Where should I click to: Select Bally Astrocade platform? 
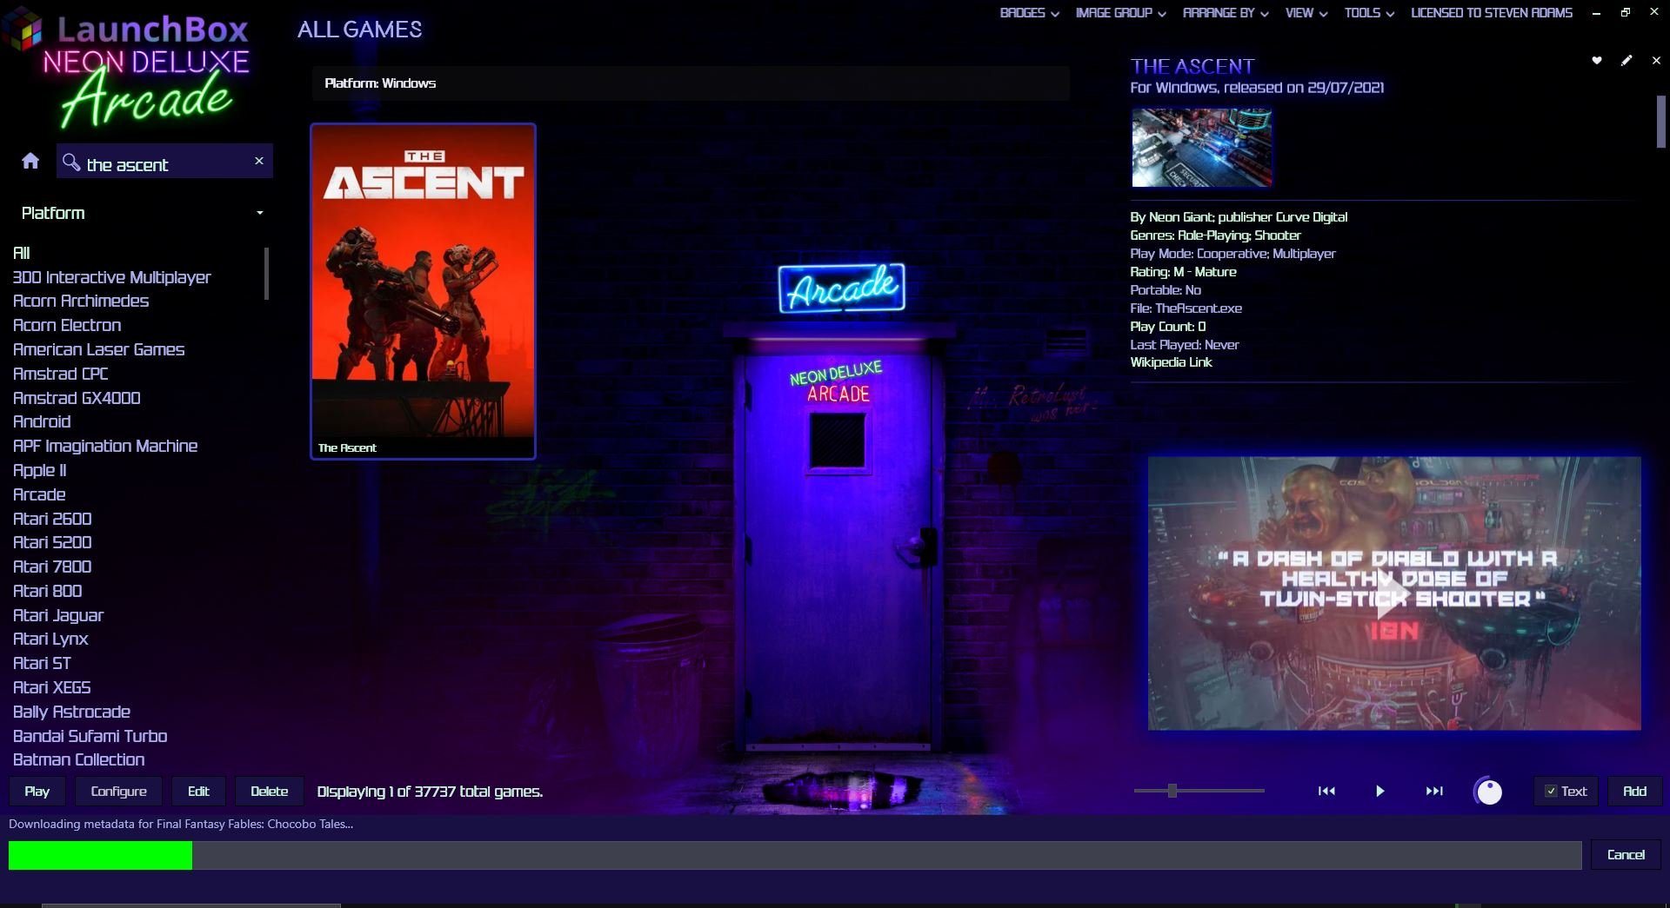(x=71, y=712)
